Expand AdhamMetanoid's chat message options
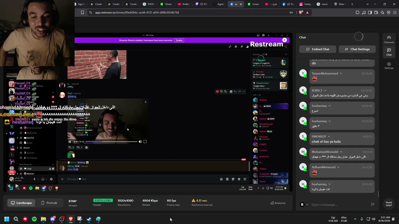This screenshot has width=399, height=224. [x=338, y=167]
